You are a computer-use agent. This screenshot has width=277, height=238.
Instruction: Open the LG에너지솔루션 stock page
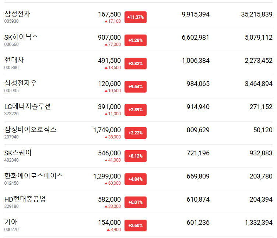[x=28, y=107]
